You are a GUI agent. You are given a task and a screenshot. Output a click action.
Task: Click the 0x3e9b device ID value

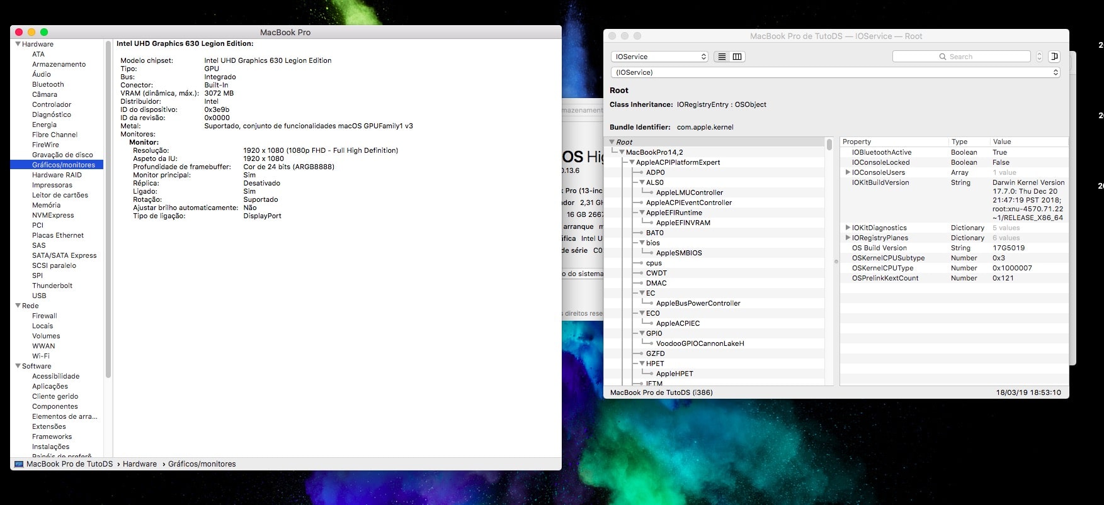coord(217,109)
